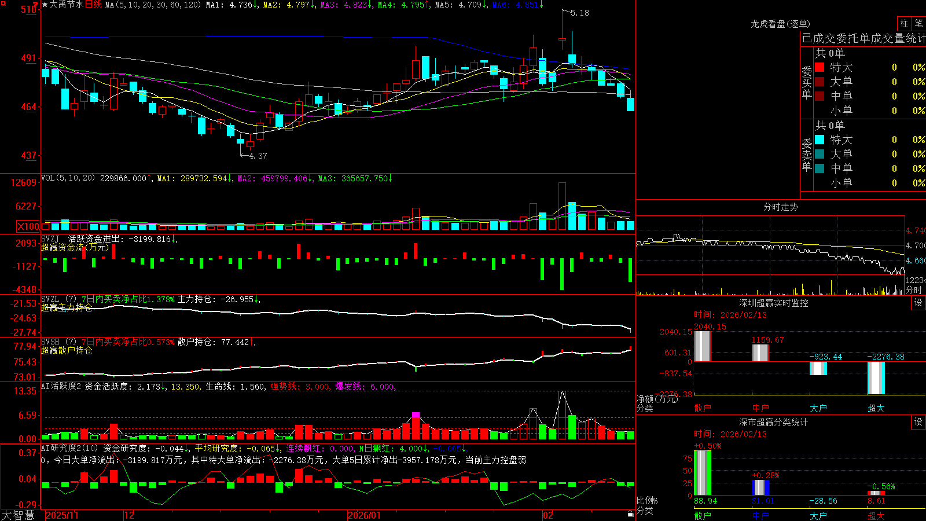
Task: Click the 12 month marker on timeline
Action: tap(130, 515)
